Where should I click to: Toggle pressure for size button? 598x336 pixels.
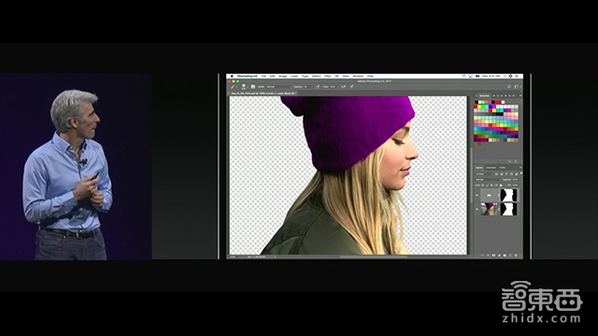tap(351, 87)
